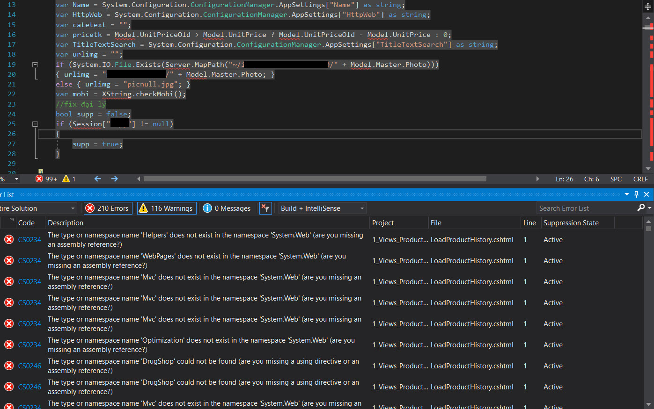Click error icon of the 'WebPages' row
The width and height of the screenshot is (654, 409).
[9, 261]
